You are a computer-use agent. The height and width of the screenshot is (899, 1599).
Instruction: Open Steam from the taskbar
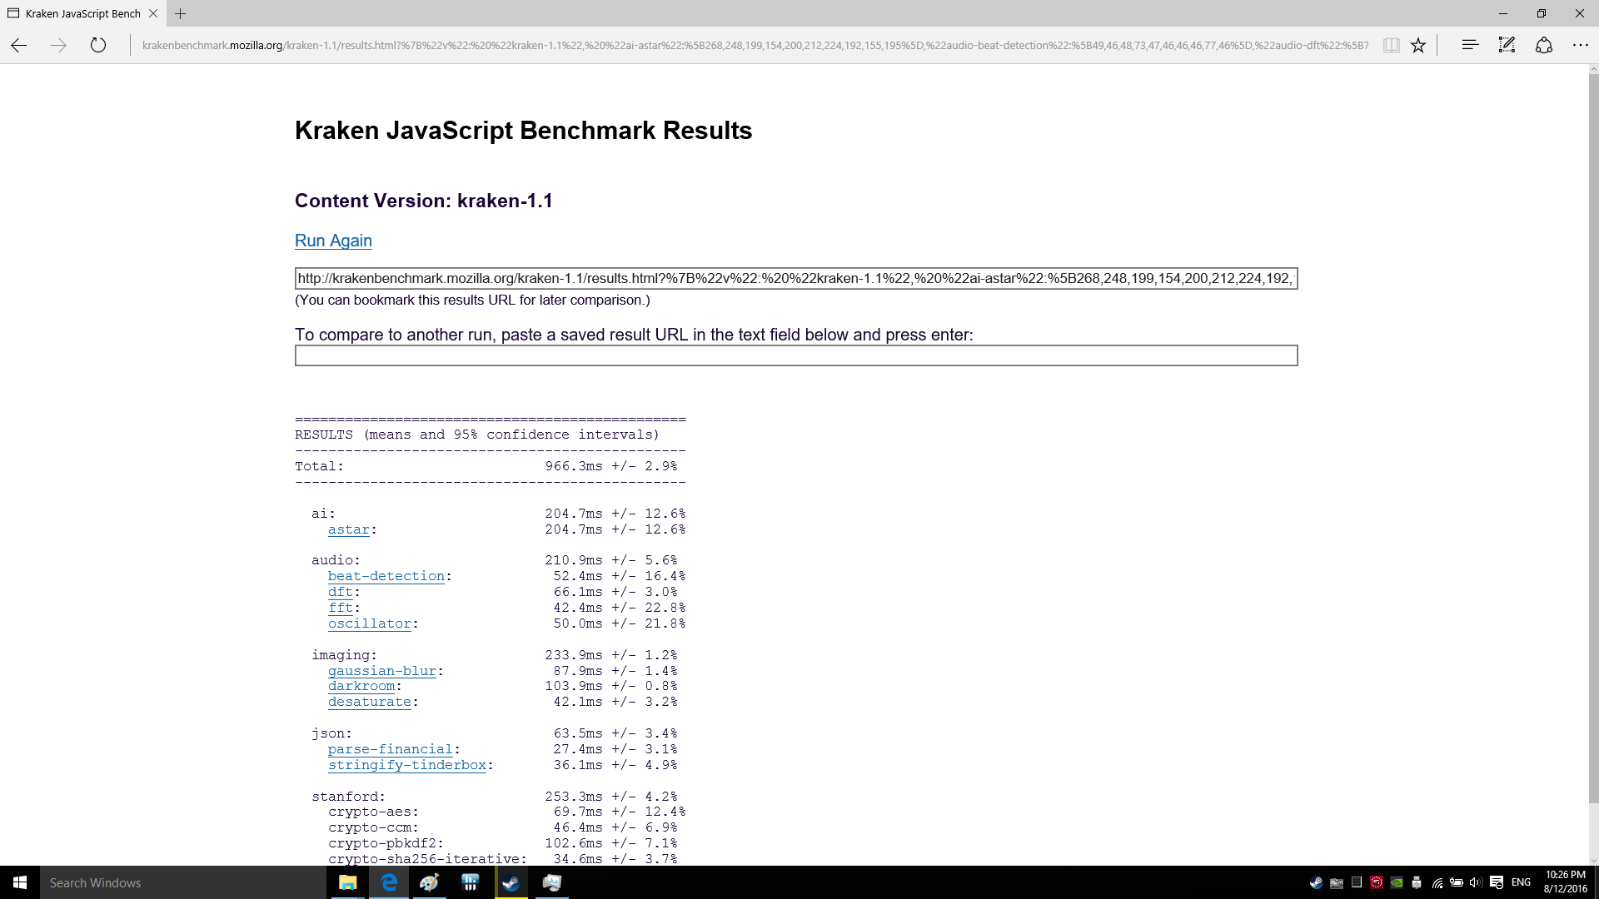tap(511, 882)
